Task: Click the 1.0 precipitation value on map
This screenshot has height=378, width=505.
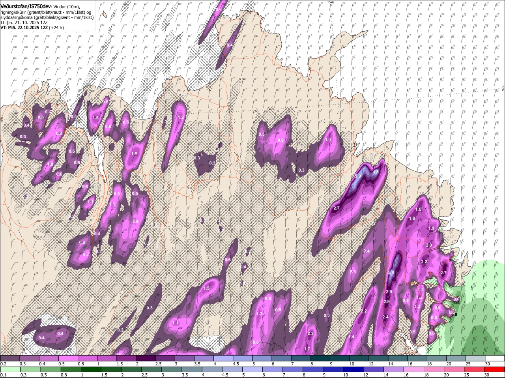Action: click(x=50, y=164)
